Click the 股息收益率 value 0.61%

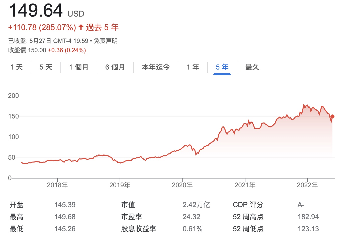193,229
